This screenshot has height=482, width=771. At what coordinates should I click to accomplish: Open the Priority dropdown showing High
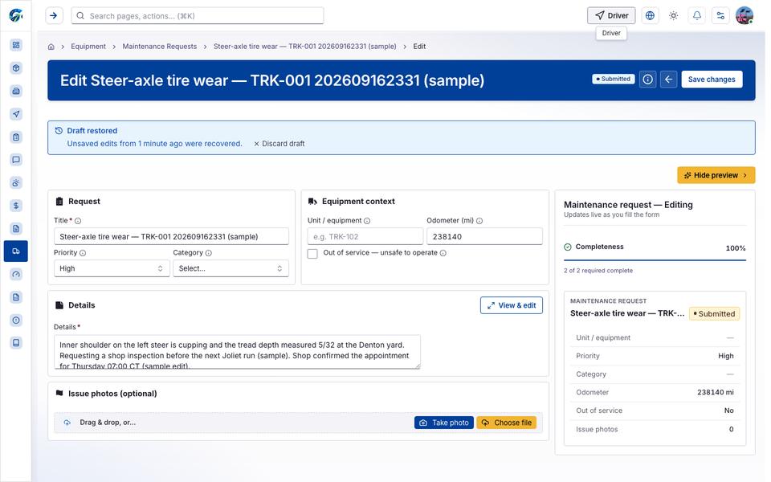coord(112,268)
